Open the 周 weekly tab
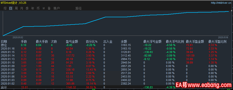Viewport: 233px width, 90px height. pyautogui.click(x=16, y=8)
